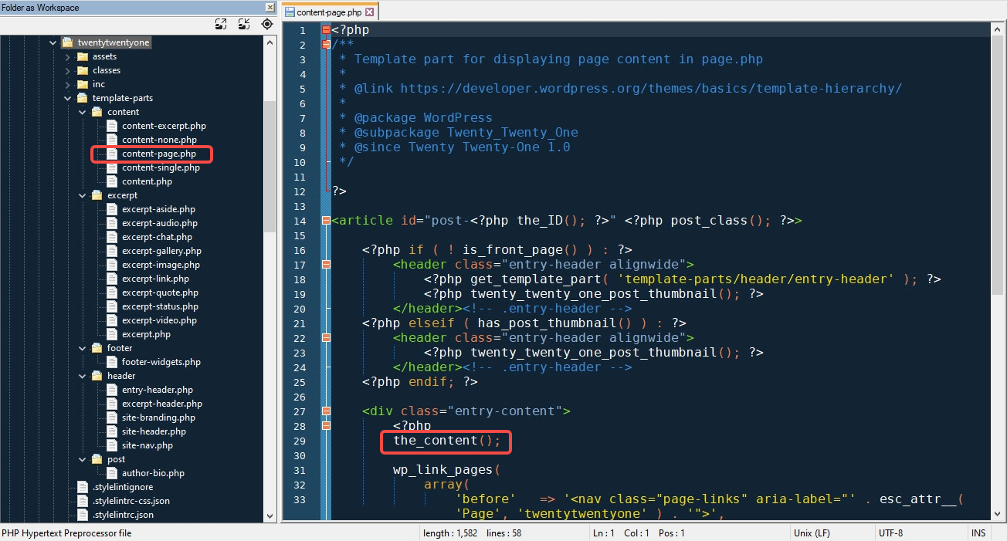Switch to the content-page.php tab
Viewport: 1007px width, 541px height.
pyautogui.click(x=328, y=12)
